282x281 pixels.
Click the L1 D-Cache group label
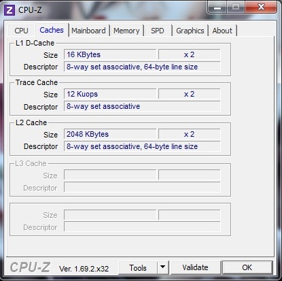pos(35,43)
